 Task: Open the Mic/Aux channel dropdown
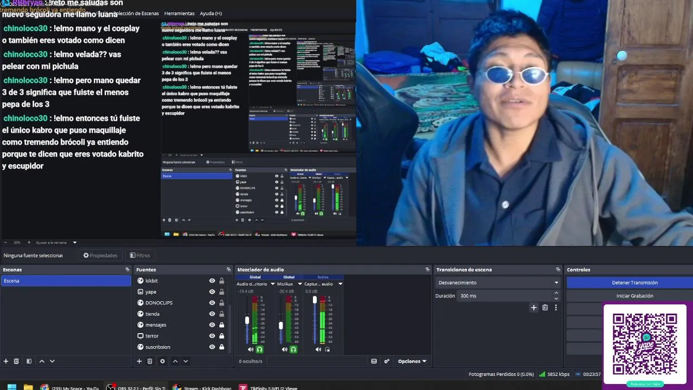300,284
